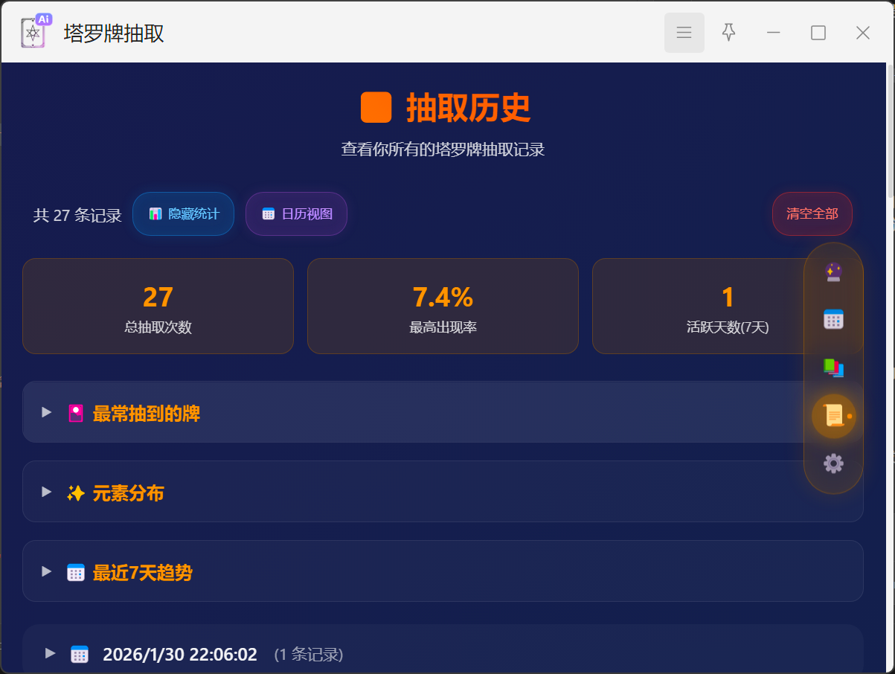Click the calendar icon beside 最近7天趋势

[76, 572]
